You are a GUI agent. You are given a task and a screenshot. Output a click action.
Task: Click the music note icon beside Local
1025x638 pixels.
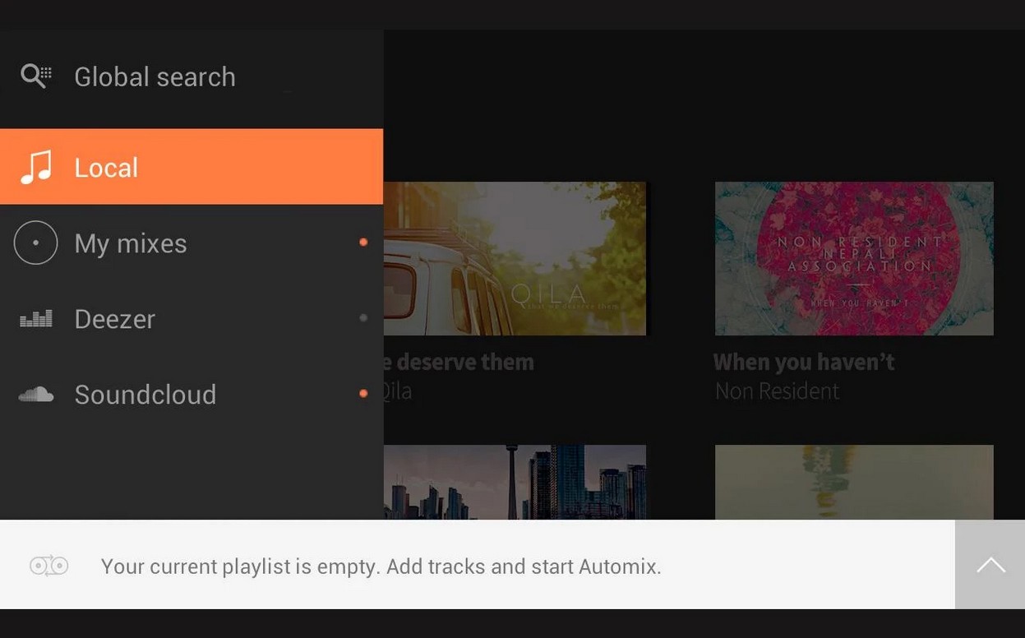(36, 167)
